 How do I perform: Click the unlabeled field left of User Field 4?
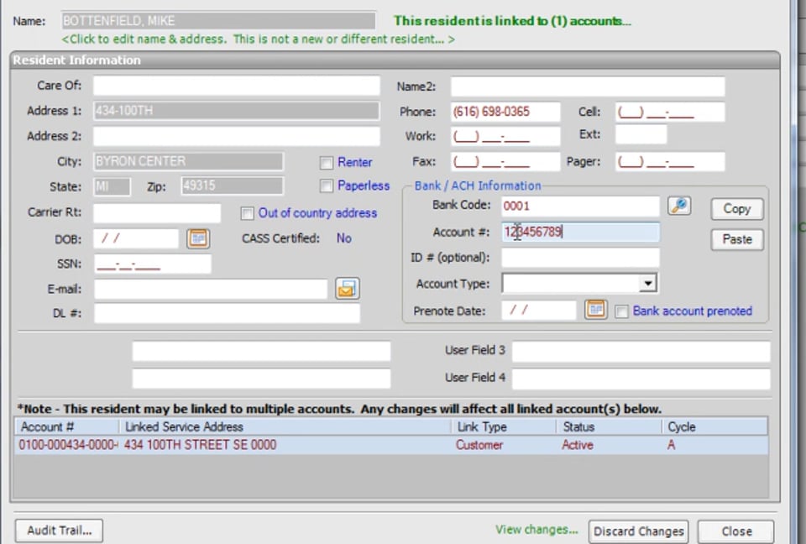point(261,379)
